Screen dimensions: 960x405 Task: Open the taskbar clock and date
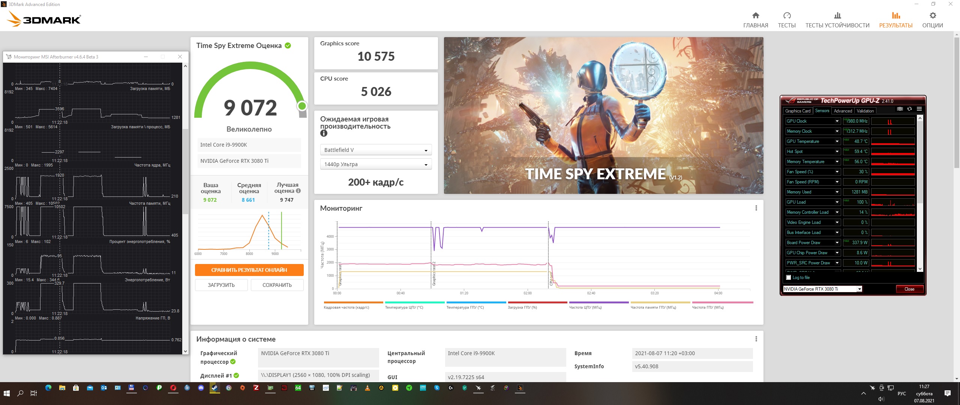point(924,393)
